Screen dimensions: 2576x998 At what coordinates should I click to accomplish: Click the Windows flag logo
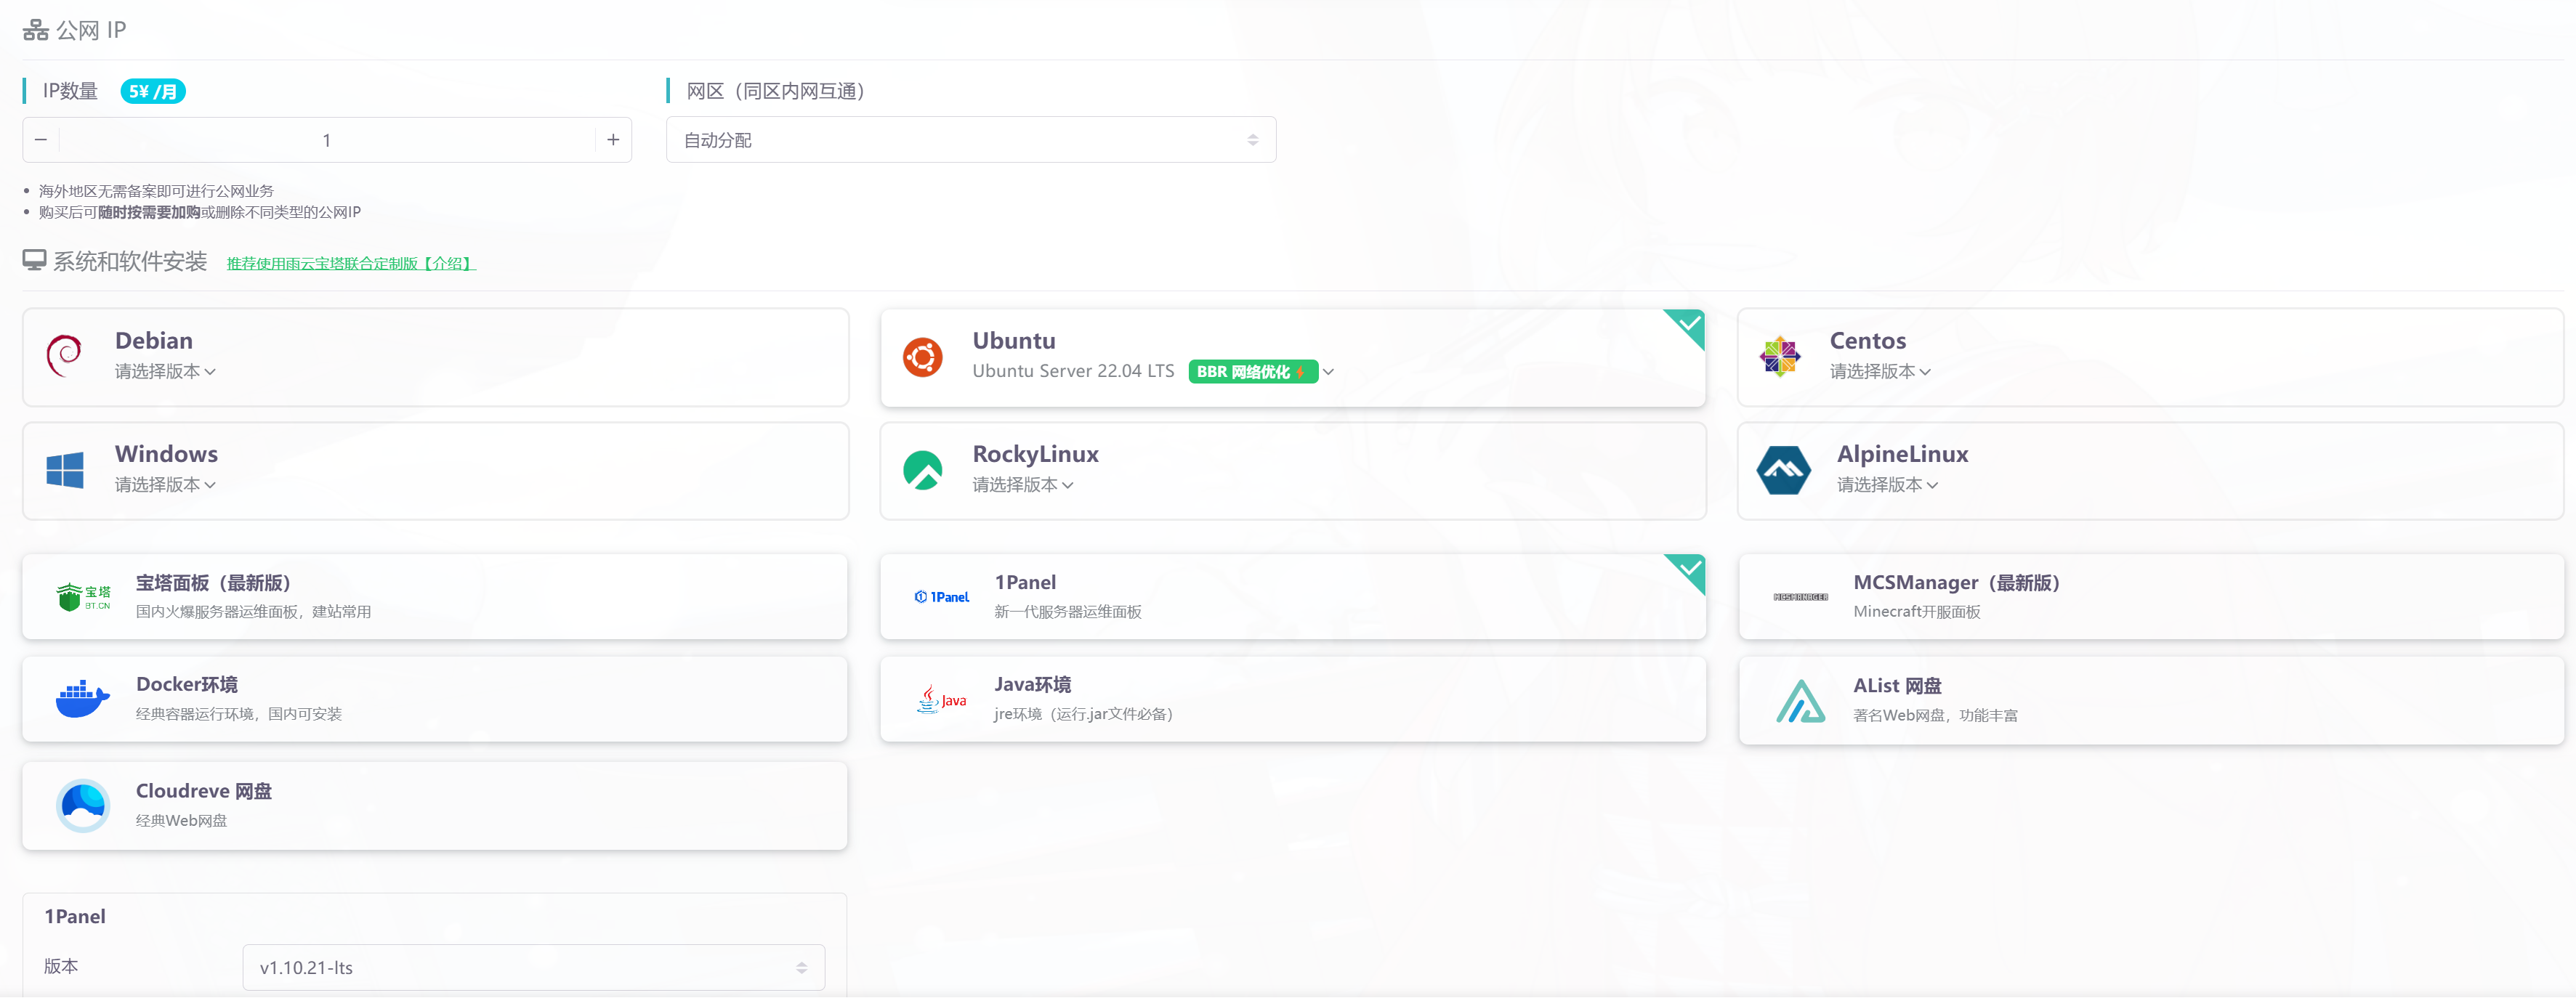click(x=65, y=470)
